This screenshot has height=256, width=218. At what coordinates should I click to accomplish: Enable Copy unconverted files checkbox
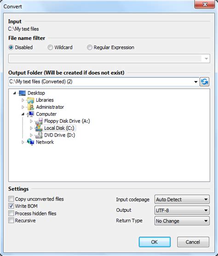point(11,199)
